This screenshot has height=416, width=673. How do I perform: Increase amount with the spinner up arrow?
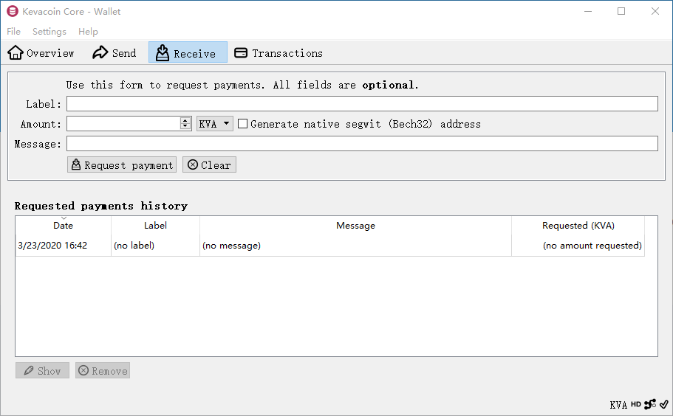185,120
